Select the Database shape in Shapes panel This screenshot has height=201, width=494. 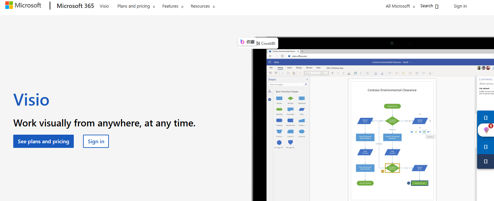pyautogui.click(x=279, y=120)
